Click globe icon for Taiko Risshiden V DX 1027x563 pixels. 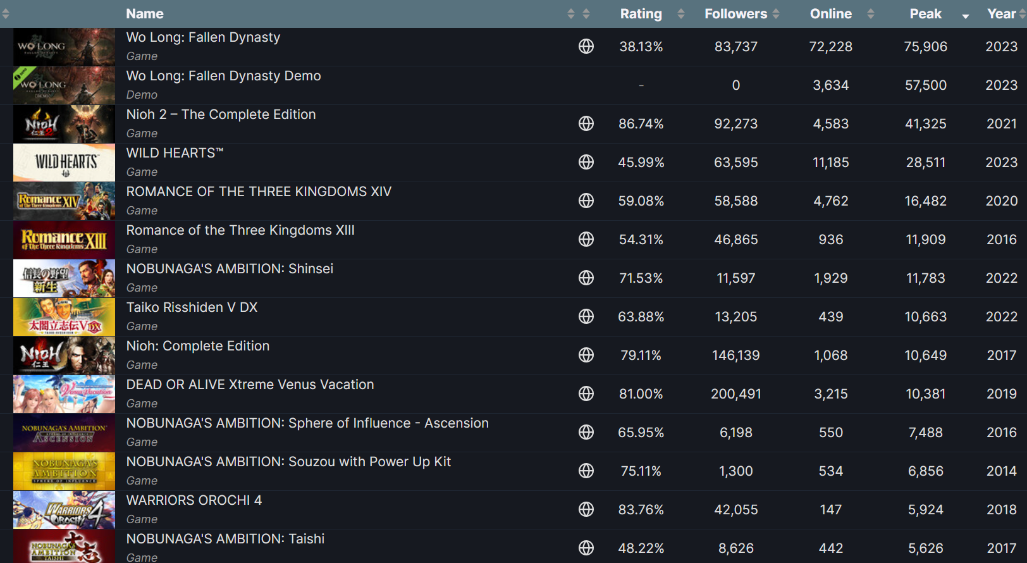click(586, 316)
